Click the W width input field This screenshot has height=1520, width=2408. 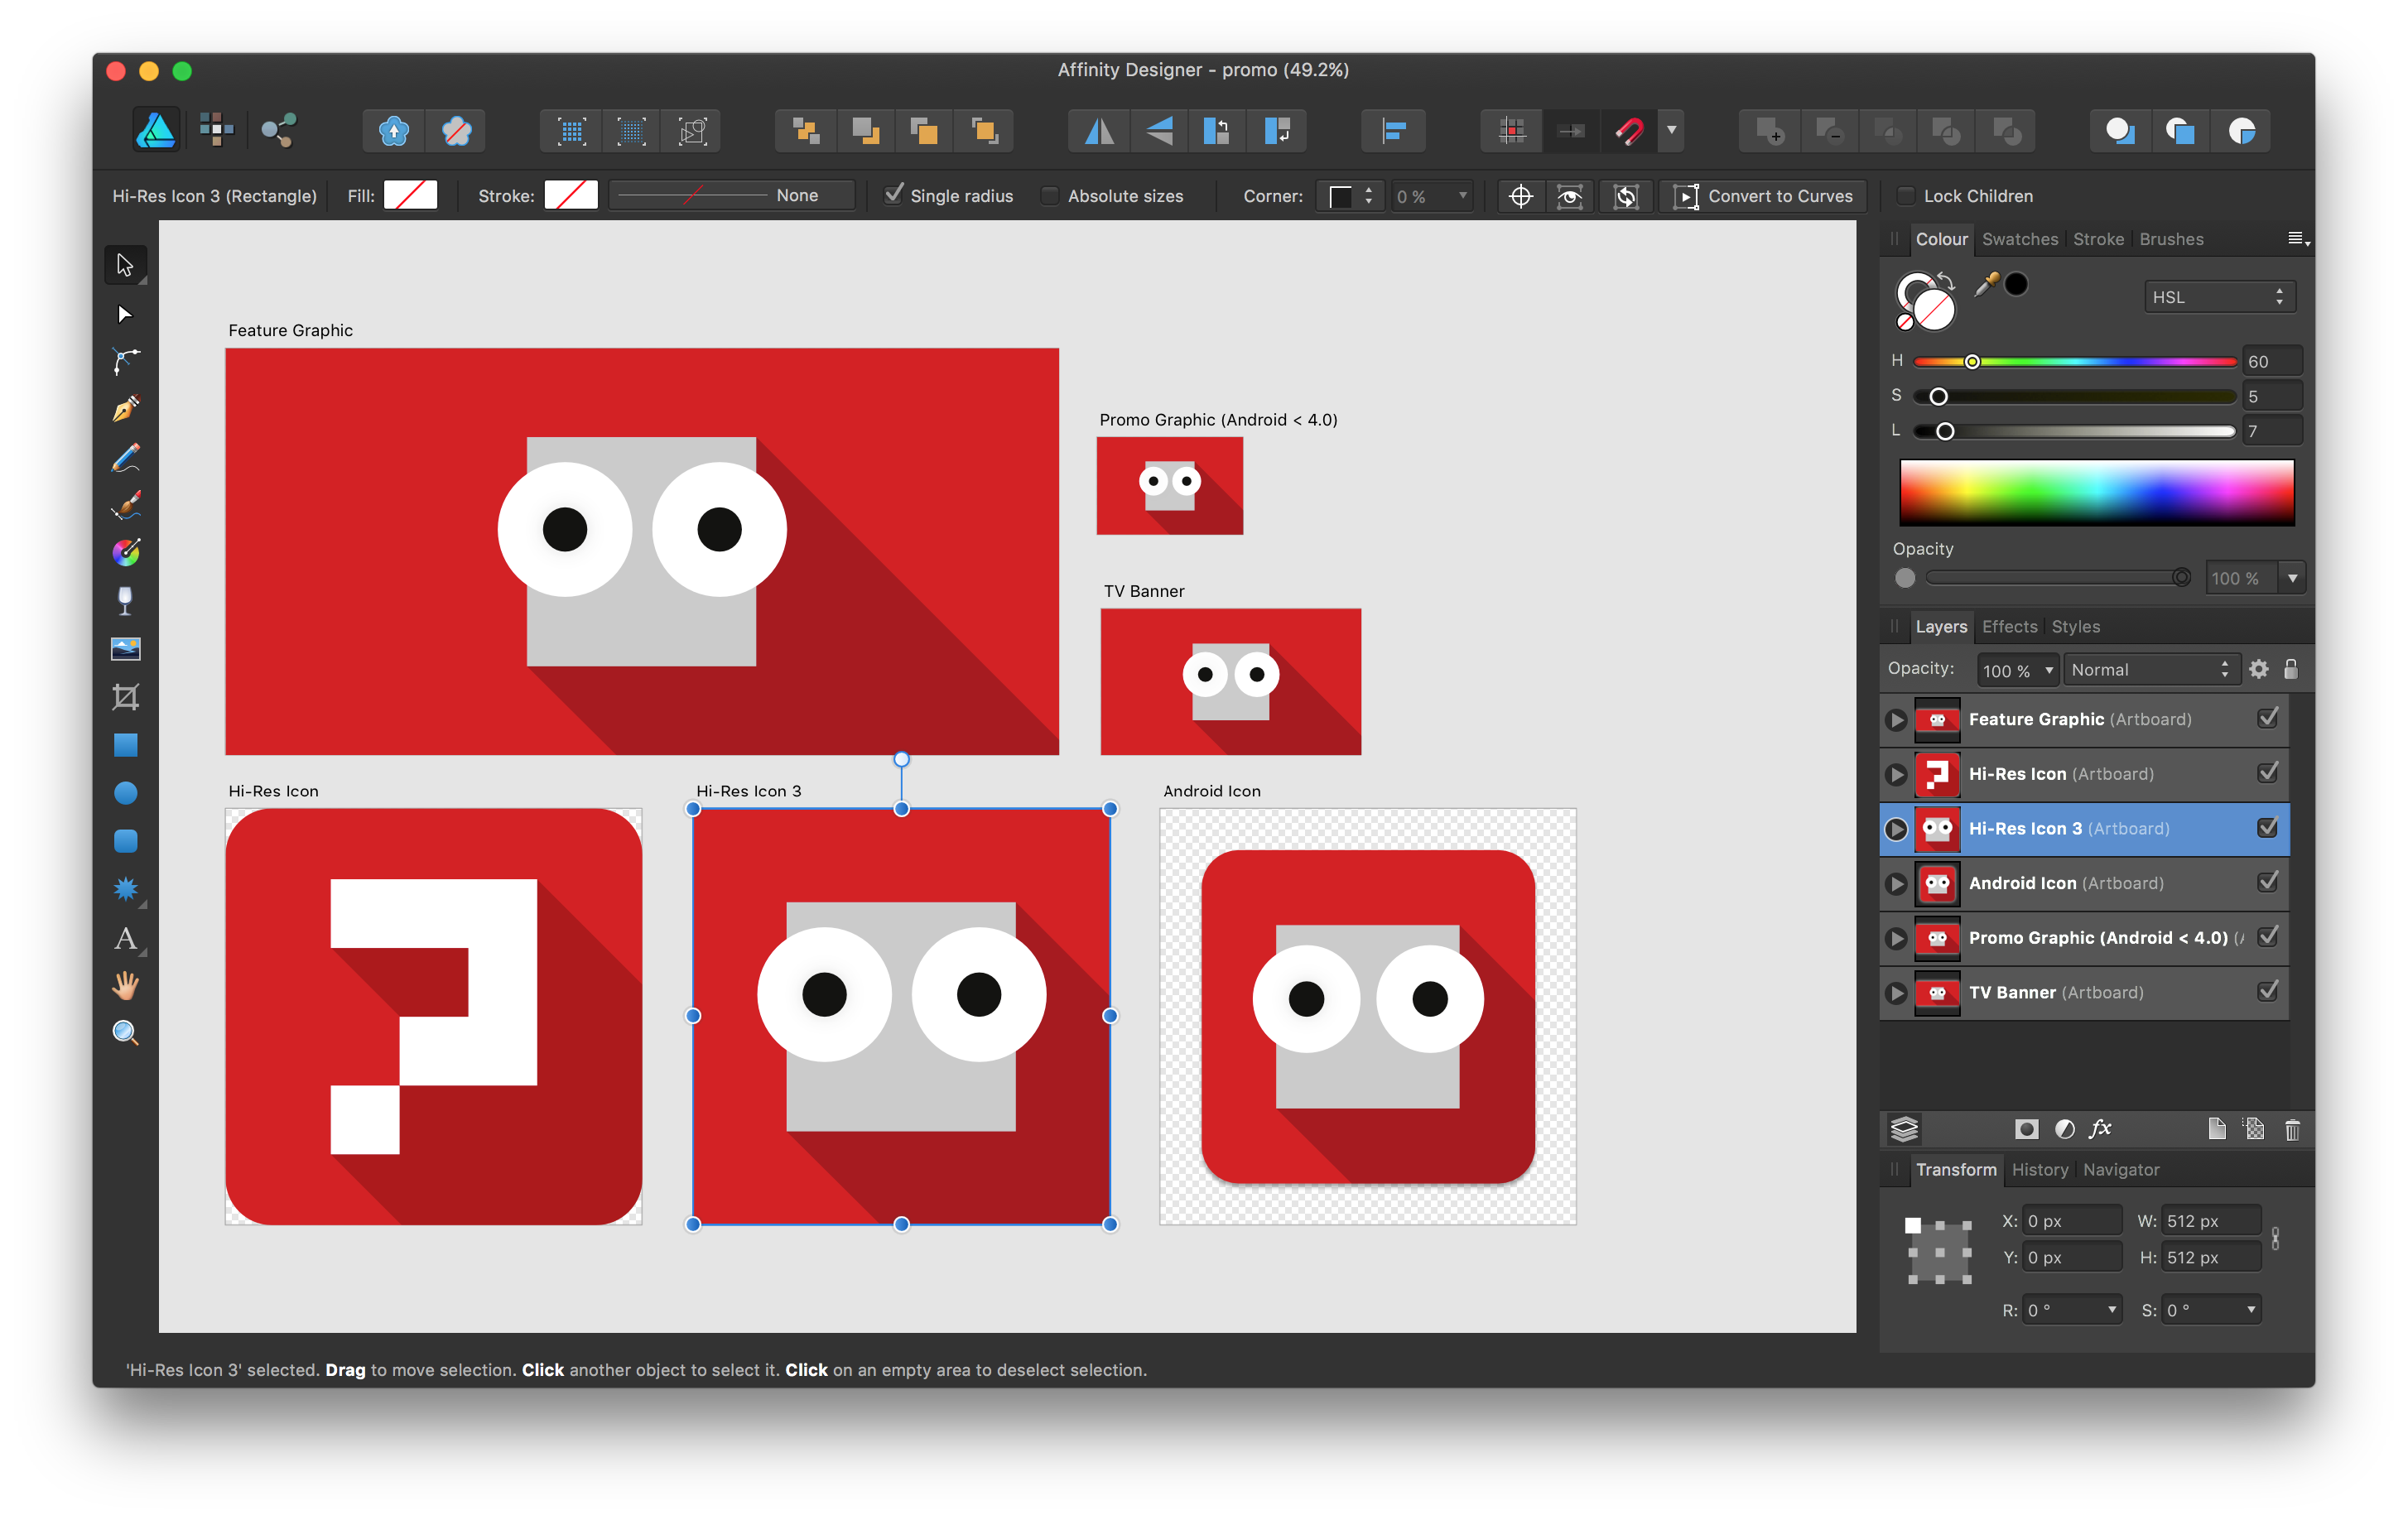click(x=2211, y=1221)
